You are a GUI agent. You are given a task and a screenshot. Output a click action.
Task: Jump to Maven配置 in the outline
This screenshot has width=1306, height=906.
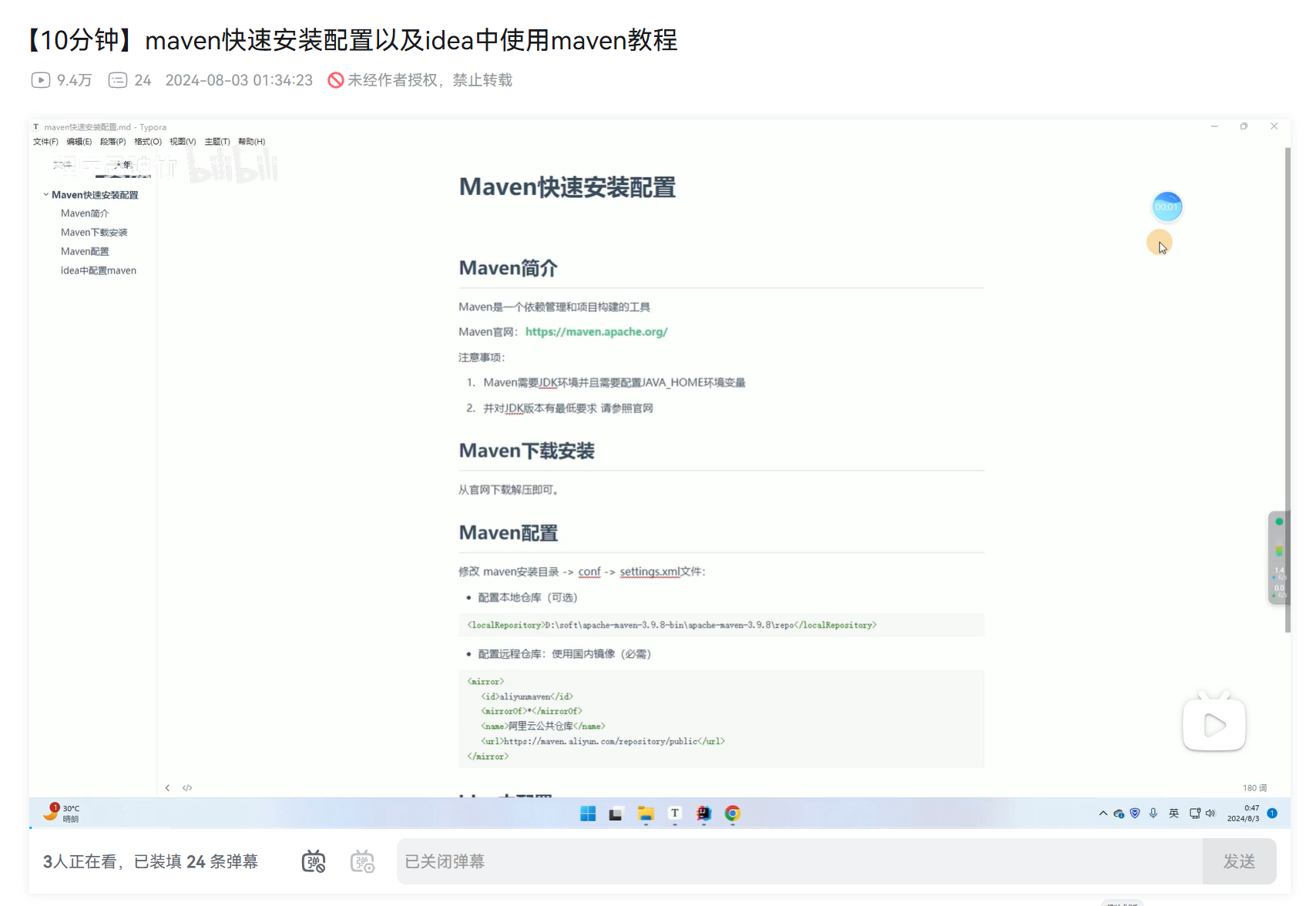[85, 252]
